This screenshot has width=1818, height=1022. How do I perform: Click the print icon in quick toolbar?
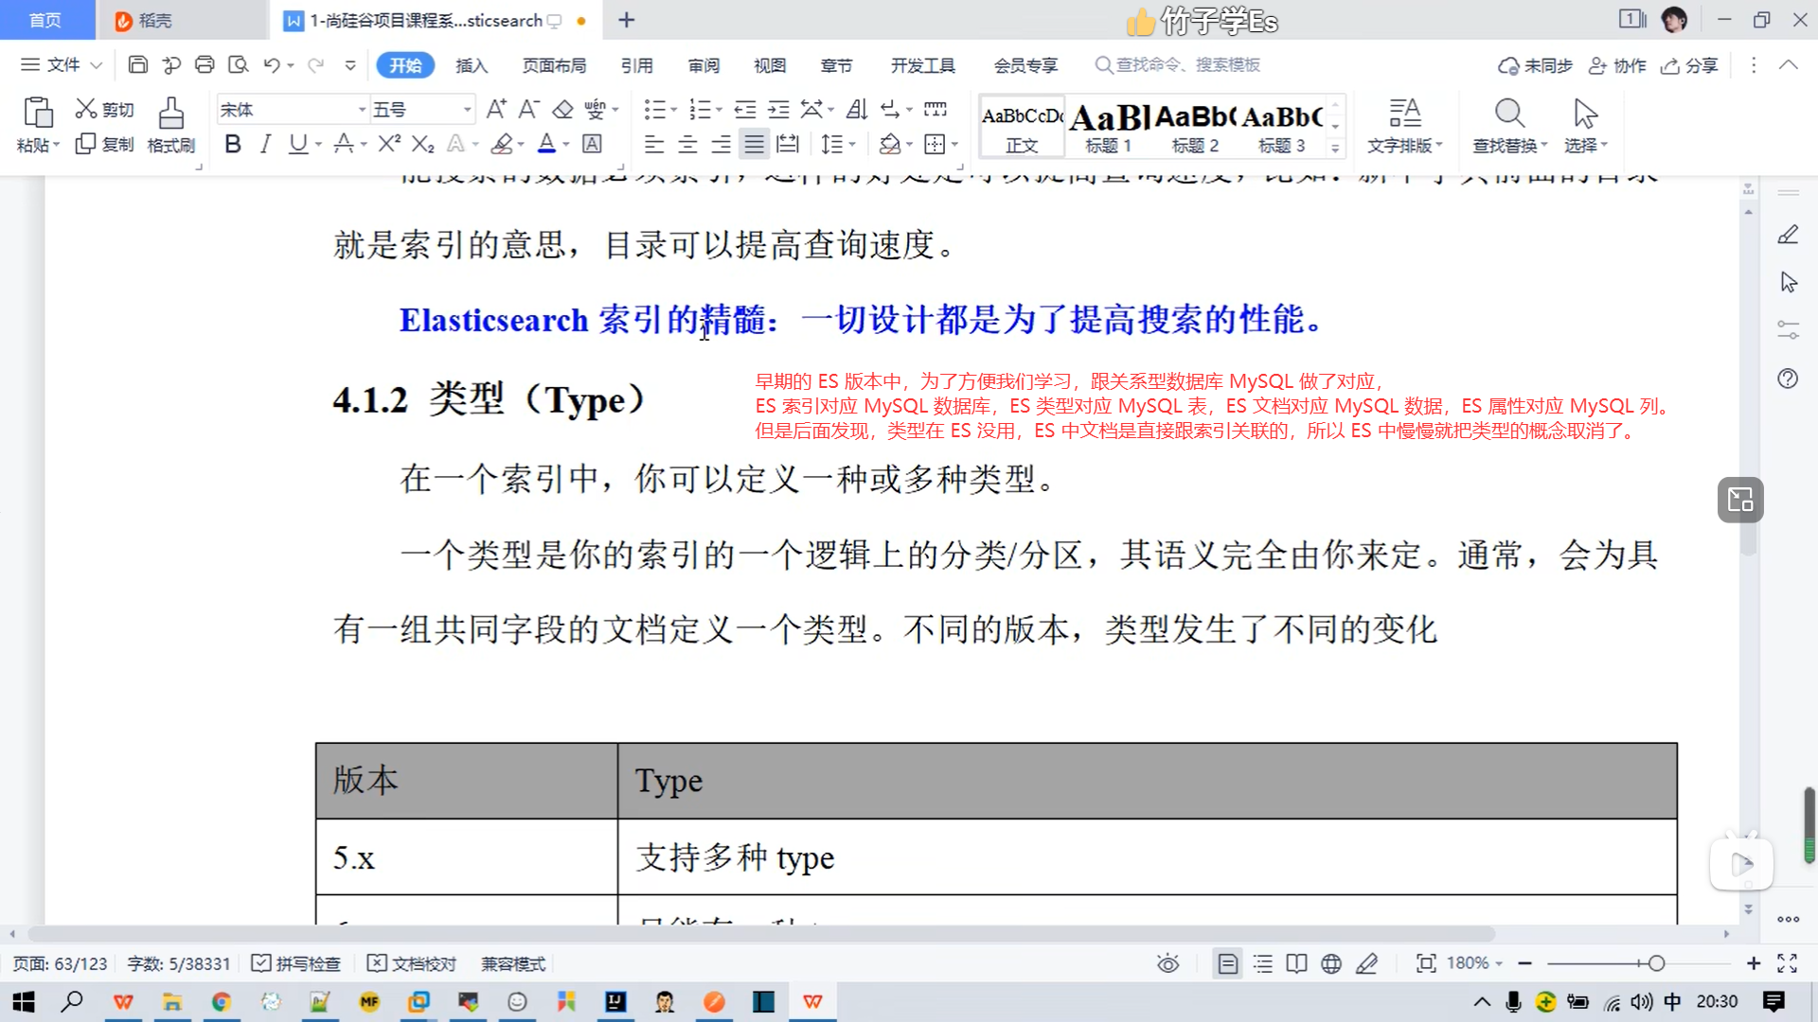205,64
